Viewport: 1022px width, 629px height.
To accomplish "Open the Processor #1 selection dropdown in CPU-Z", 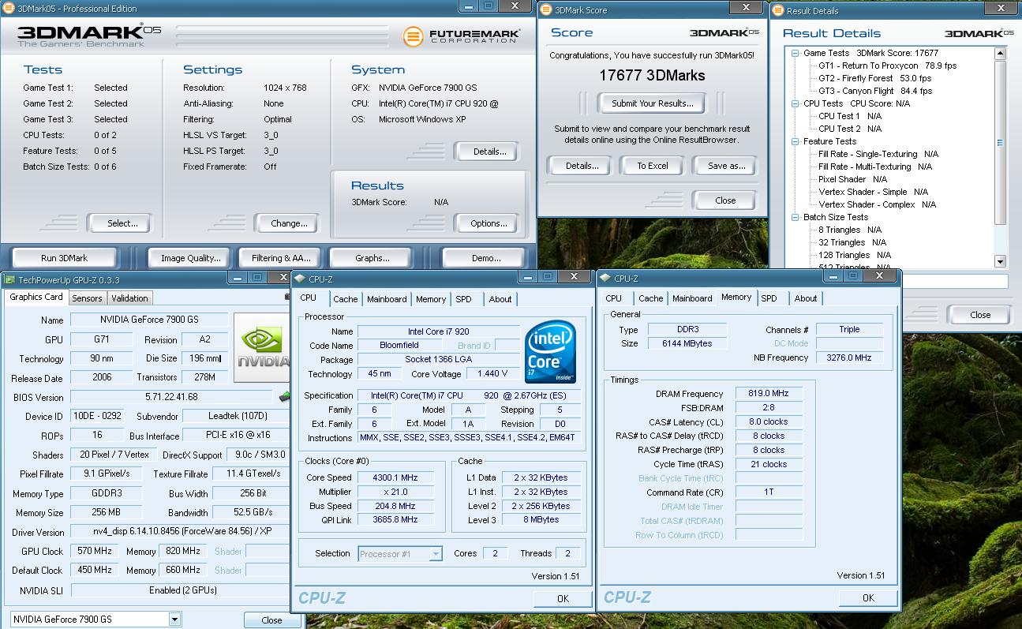I will point(435,554).
